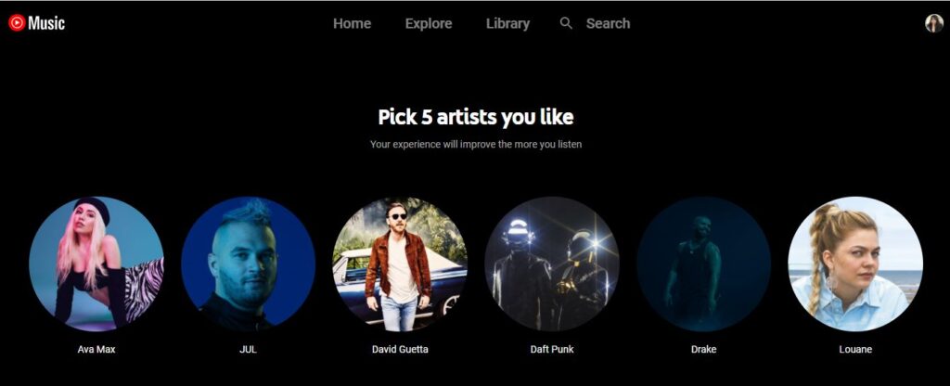Choose David Guetta artist image
950x386 pixels.
tap(400, 264)
